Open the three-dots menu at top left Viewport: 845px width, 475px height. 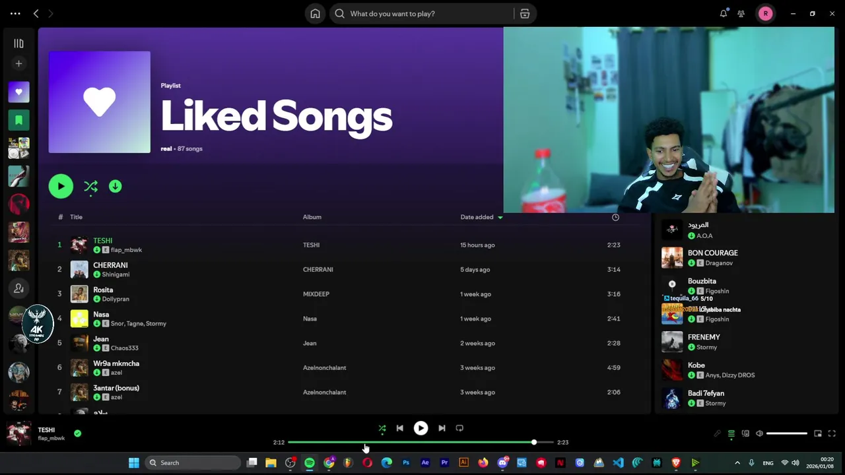[15, 13]
